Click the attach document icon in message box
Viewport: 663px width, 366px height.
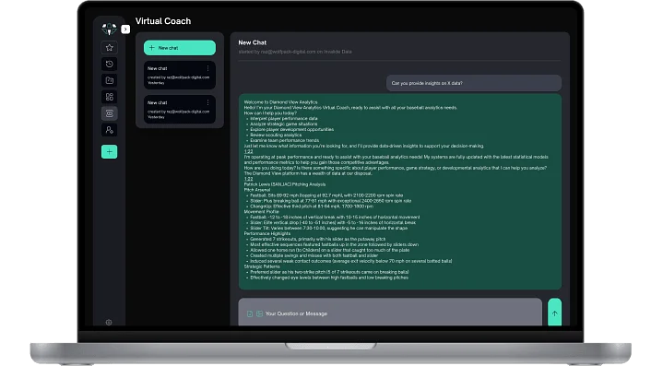(x=250, y=313)
